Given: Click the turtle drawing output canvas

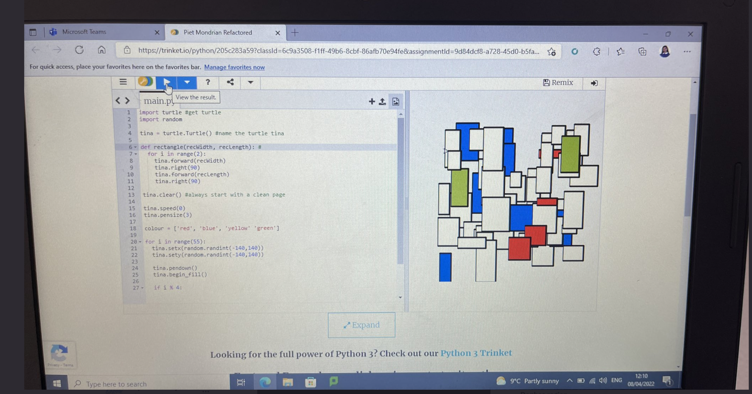Looking at the screenshot, I should [518, 202].
